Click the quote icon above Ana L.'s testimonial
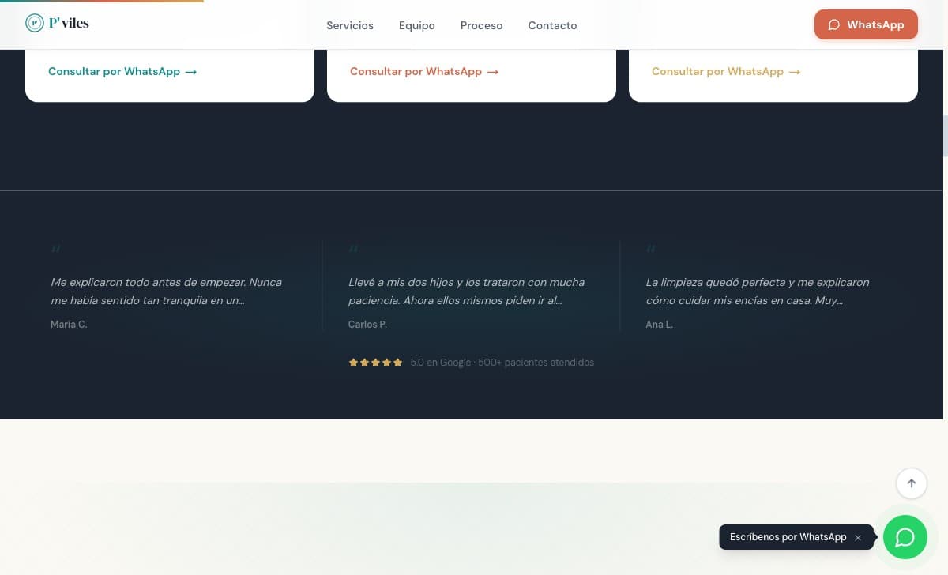The width and height of the screenshot is (948, 575). (650, 250)
